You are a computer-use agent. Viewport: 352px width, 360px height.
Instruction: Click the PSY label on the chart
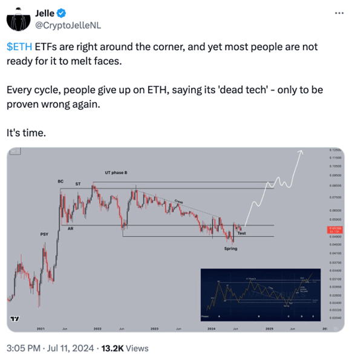[x=44, y=234]
